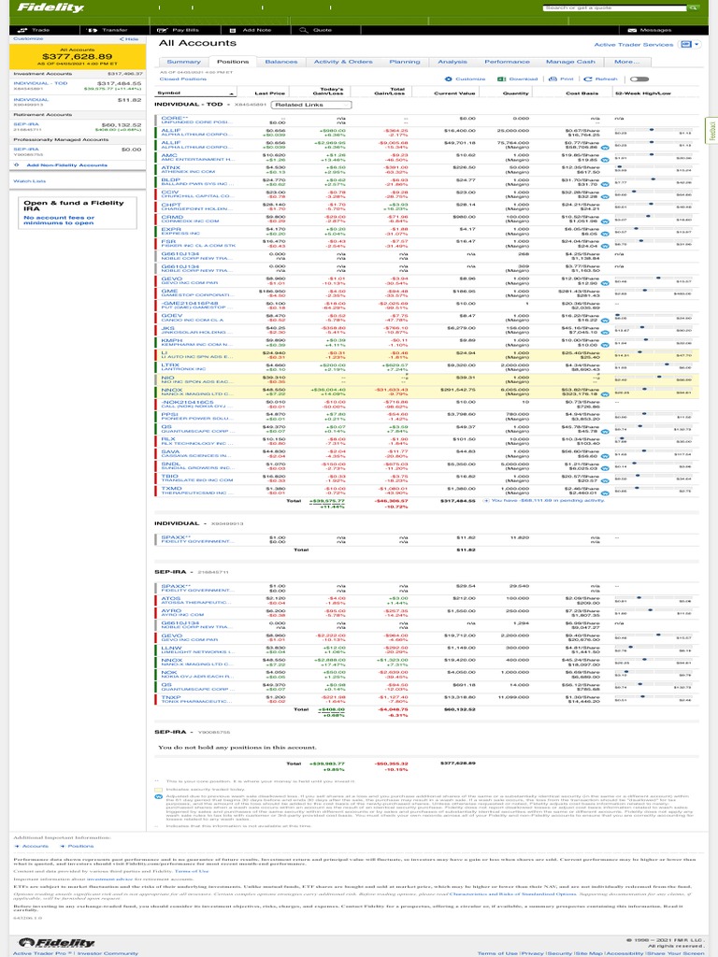Image resolution: width=718 pixels, height=957 pixels.
Task: Click Investor Community footer link
Action: click(x=108, y=952)
